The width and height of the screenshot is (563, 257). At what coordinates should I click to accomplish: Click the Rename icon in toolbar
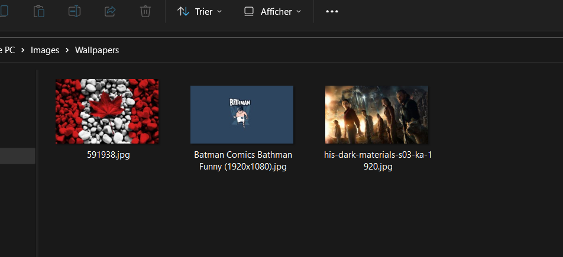tap(75, 11)
